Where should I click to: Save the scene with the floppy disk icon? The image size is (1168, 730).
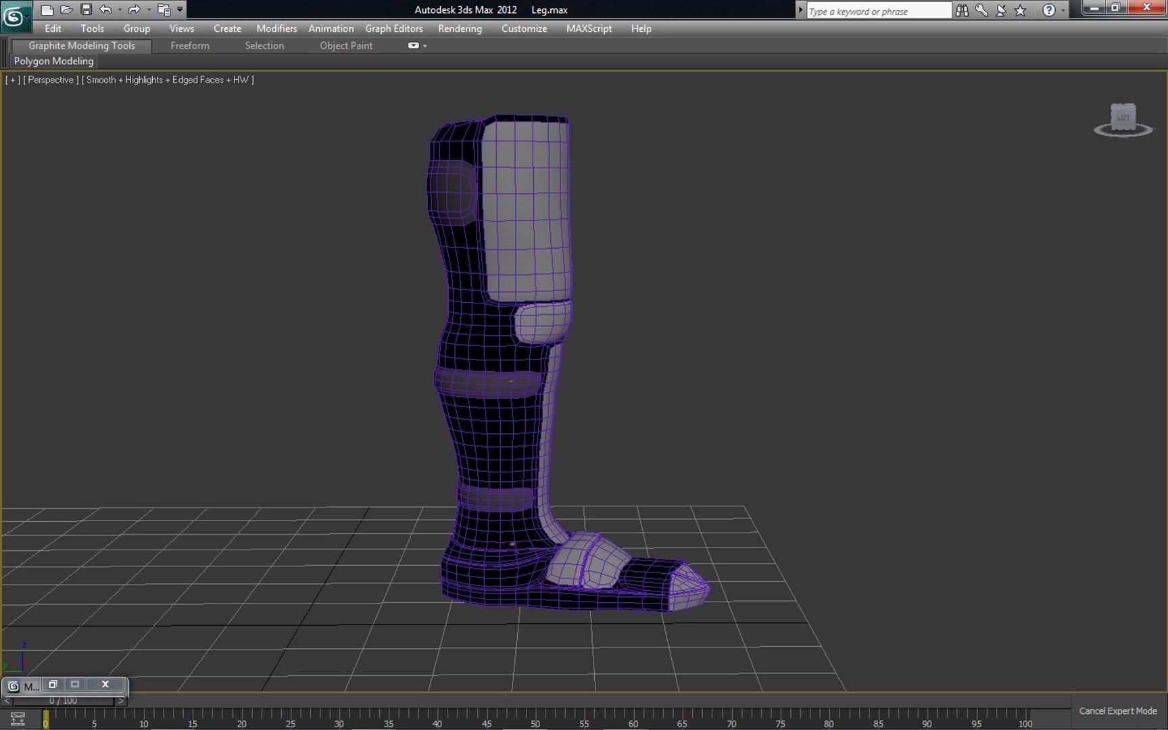(86, 9)
